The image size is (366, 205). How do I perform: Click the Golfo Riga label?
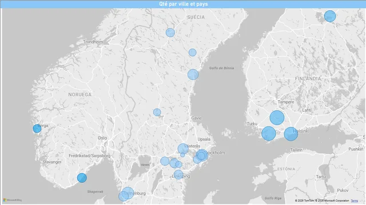273,198
